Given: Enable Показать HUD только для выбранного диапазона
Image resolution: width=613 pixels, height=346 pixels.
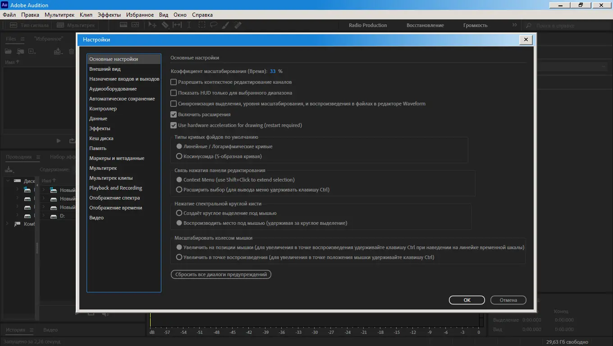Looking at the screenshot, I should [174, 93].
